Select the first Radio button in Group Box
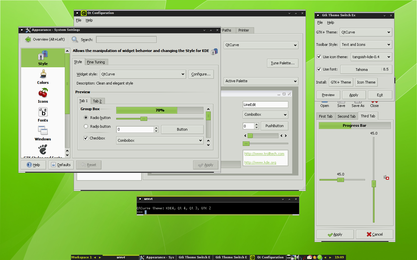The height and width of the screenshot is (260, 417). 86,118
